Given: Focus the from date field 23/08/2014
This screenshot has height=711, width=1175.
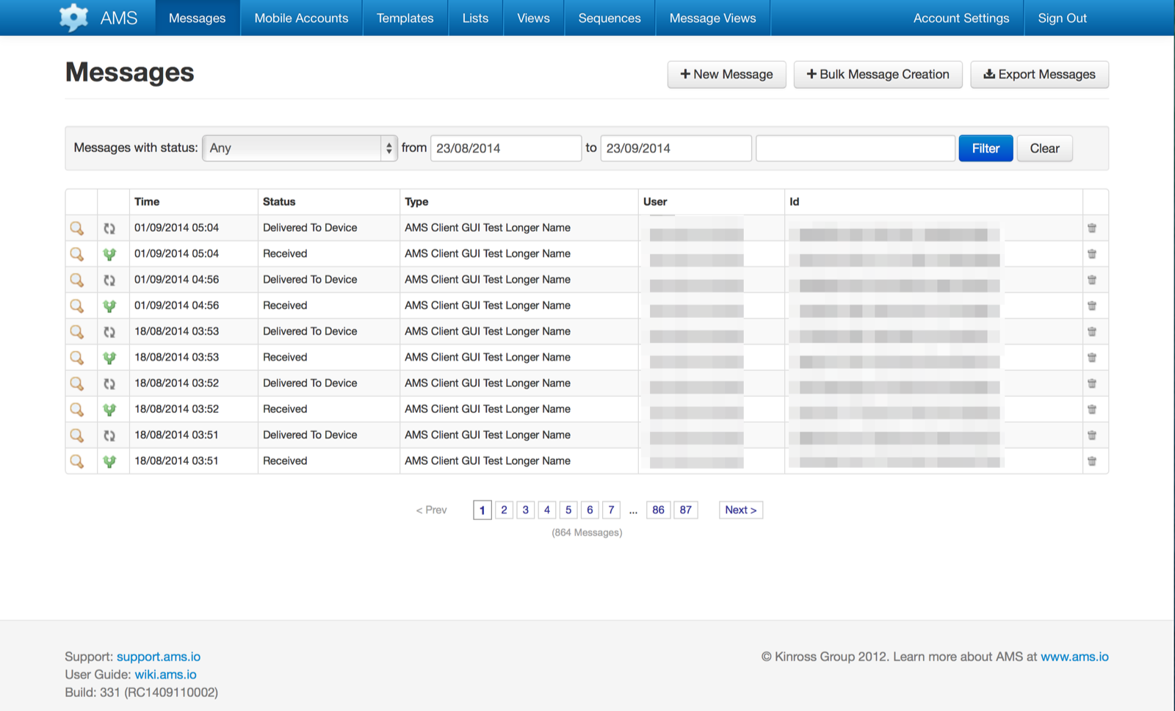Looking at the screenshot, I should [x=505, y=148].
